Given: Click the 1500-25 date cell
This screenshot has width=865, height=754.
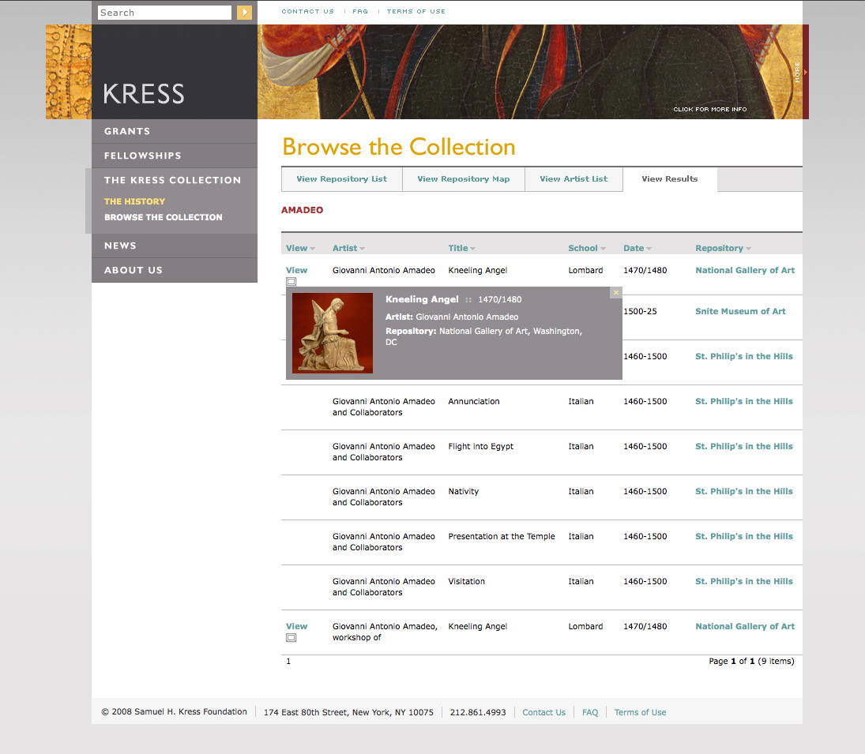Looking at the screenshot, I should [x=640, y=311].
